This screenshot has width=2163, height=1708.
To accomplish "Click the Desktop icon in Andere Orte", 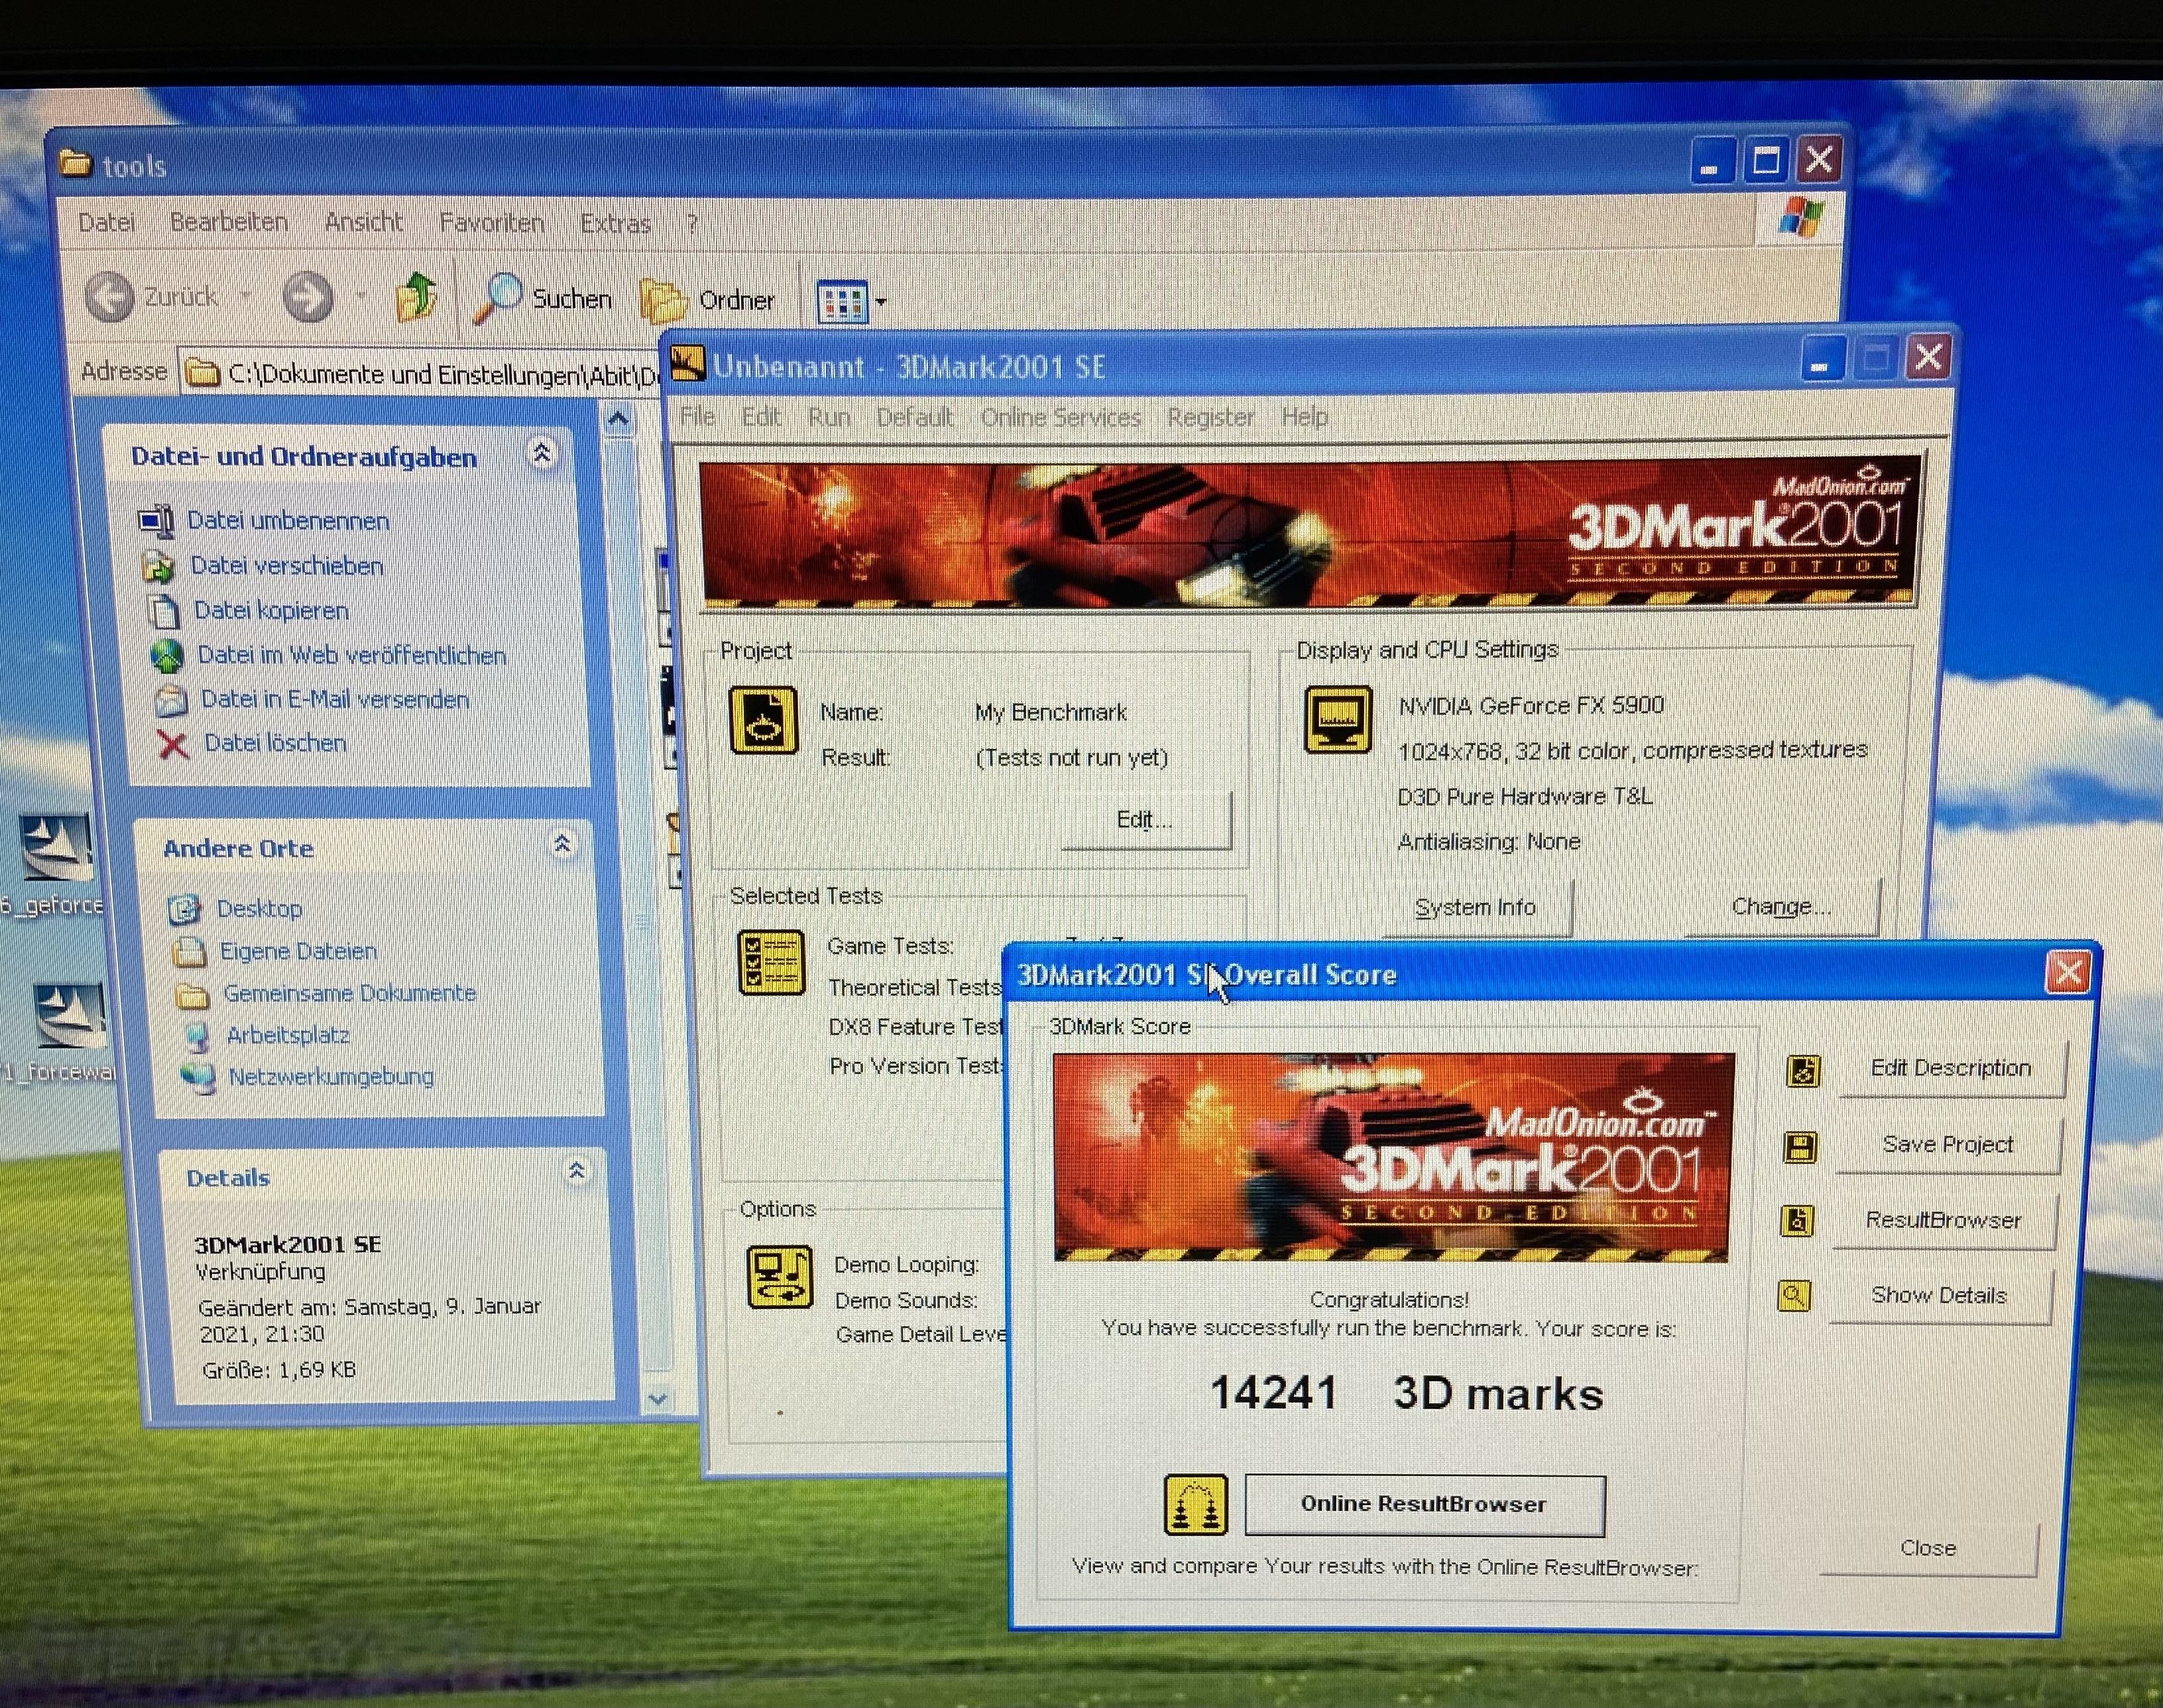I will point(184,909).
